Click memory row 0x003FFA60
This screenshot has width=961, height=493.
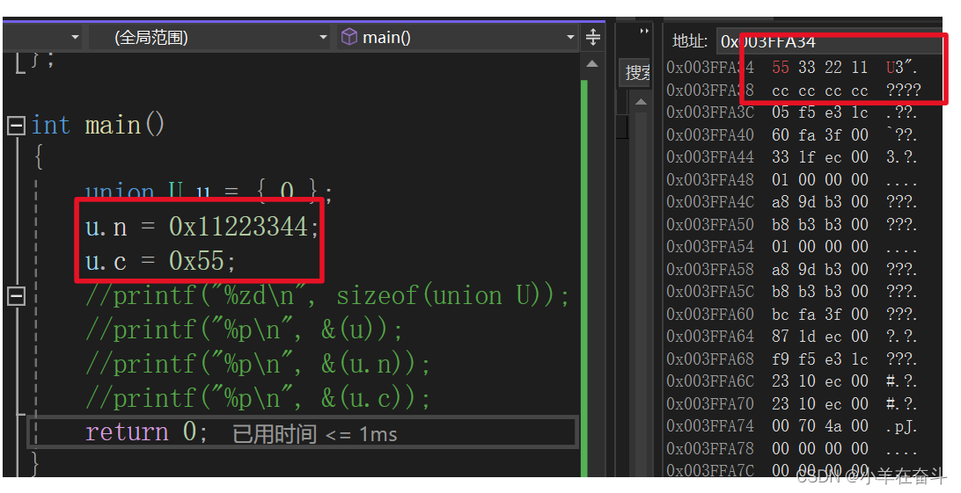point(792,314)
